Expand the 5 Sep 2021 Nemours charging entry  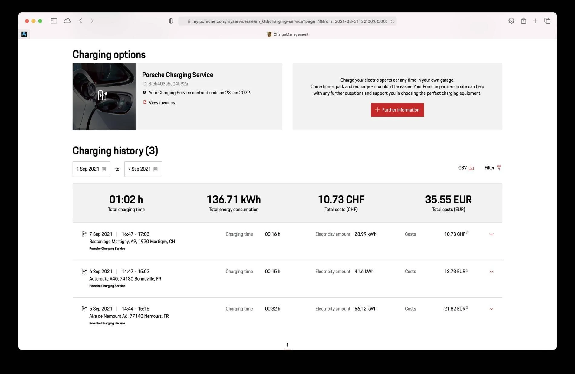(x=491, y=309)
